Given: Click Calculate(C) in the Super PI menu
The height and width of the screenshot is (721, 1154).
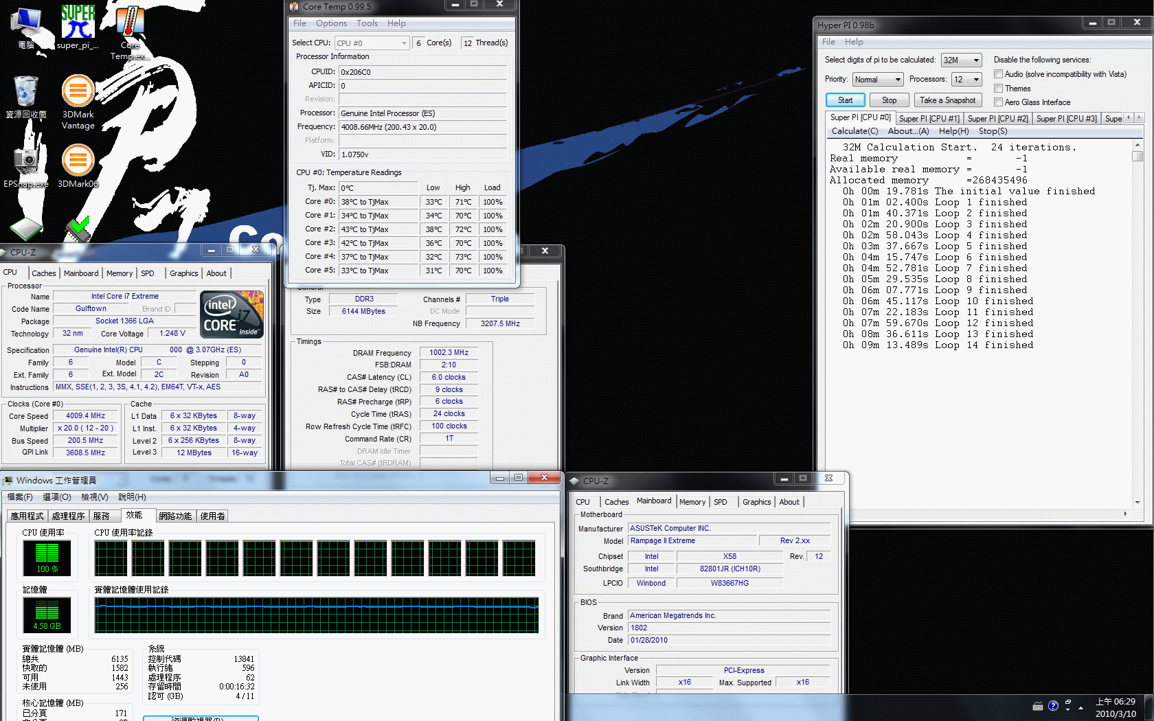Looking at the screenshot, I should [x=855, y=131].
